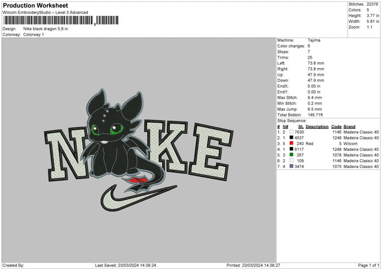382x270 pixels.
Task: Click the 'N#' column header
Action: click(285, 127)
